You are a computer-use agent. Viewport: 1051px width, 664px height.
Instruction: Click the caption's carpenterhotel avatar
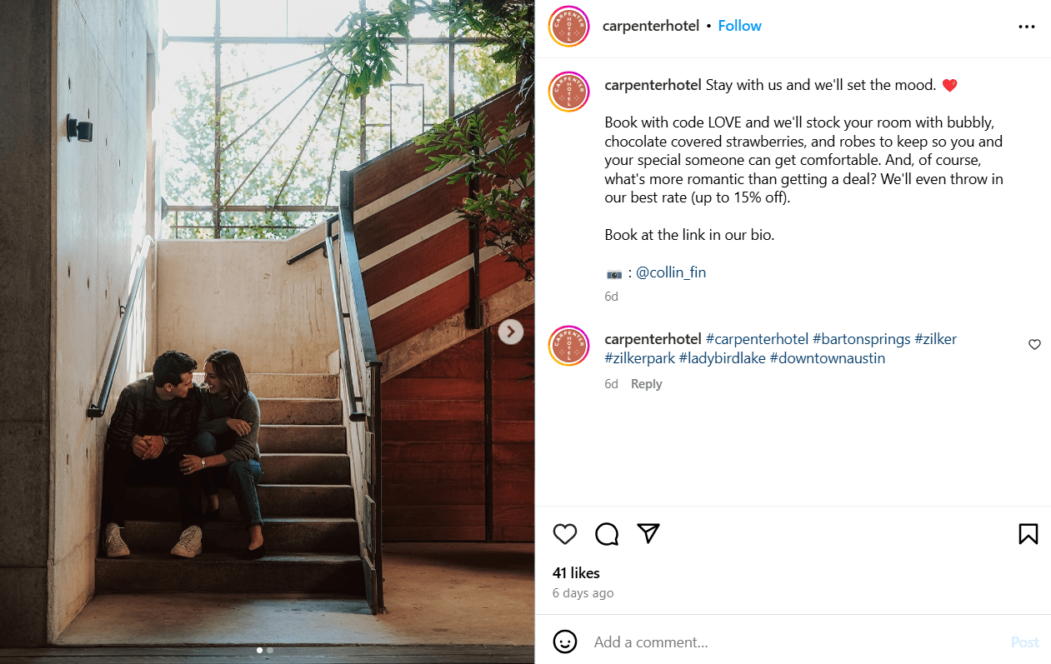point(569,92)
